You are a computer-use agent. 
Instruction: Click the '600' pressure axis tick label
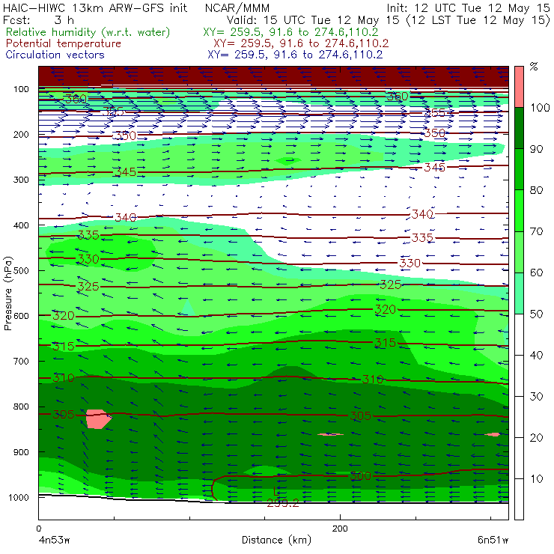(x=21, y=316)
